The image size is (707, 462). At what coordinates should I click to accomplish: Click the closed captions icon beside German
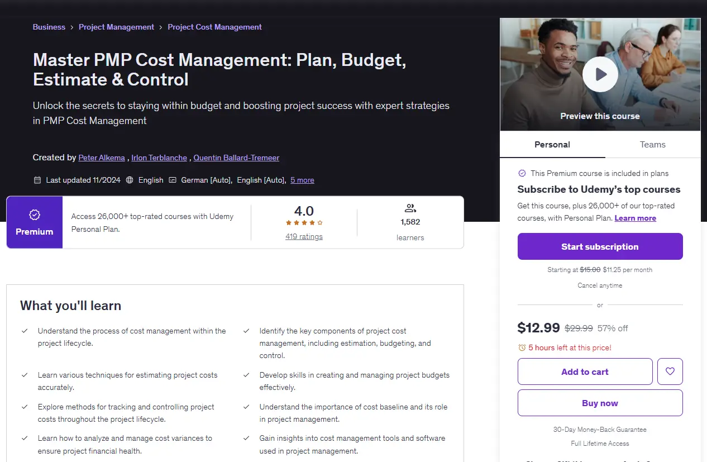click(173, 180)
